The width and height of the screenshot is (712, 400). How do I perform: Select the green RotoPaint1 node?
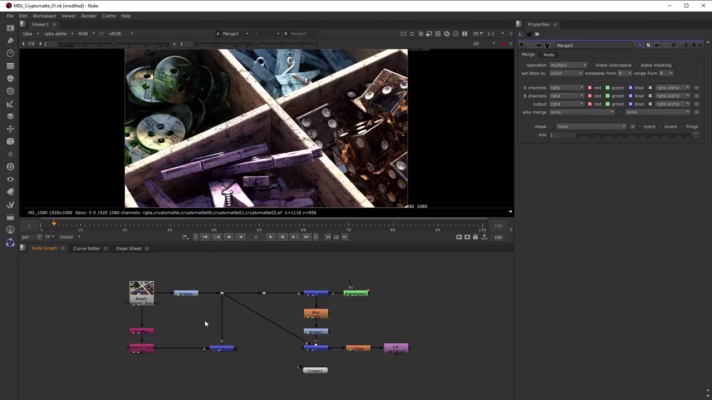point(356,293)
